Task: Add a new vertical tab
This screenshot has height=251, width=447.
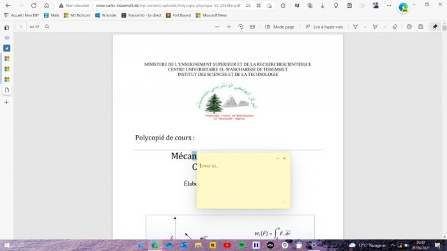Action: tap(7, 102)
